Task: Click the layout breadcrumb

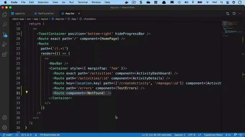Action: point(44,19)
